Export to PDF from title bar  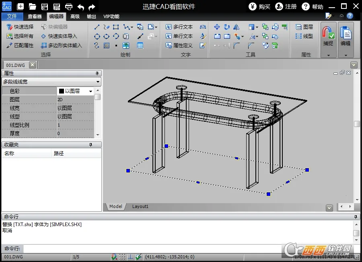tap(57, 6)
